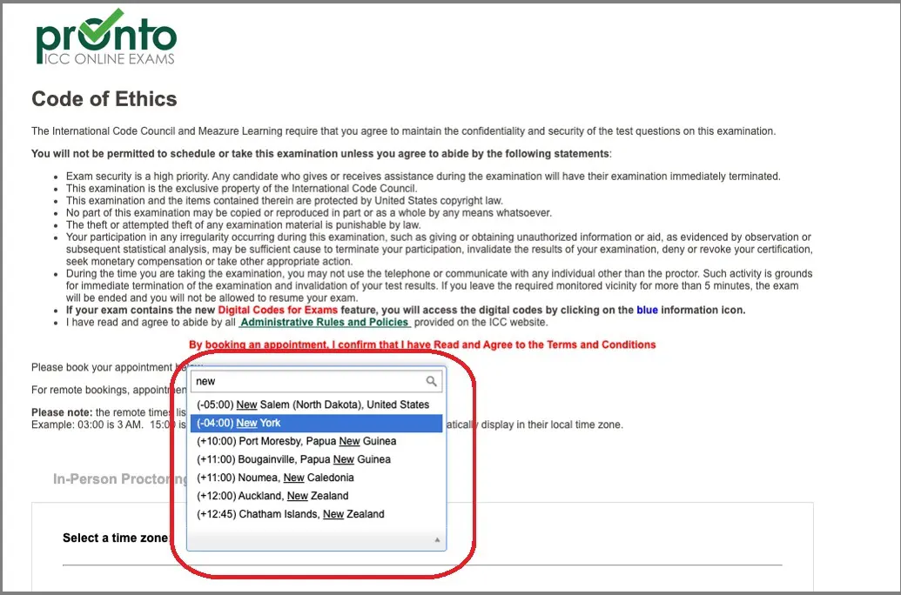
Task: Choose the (-04:00) New York time zone
Action: 317,424
